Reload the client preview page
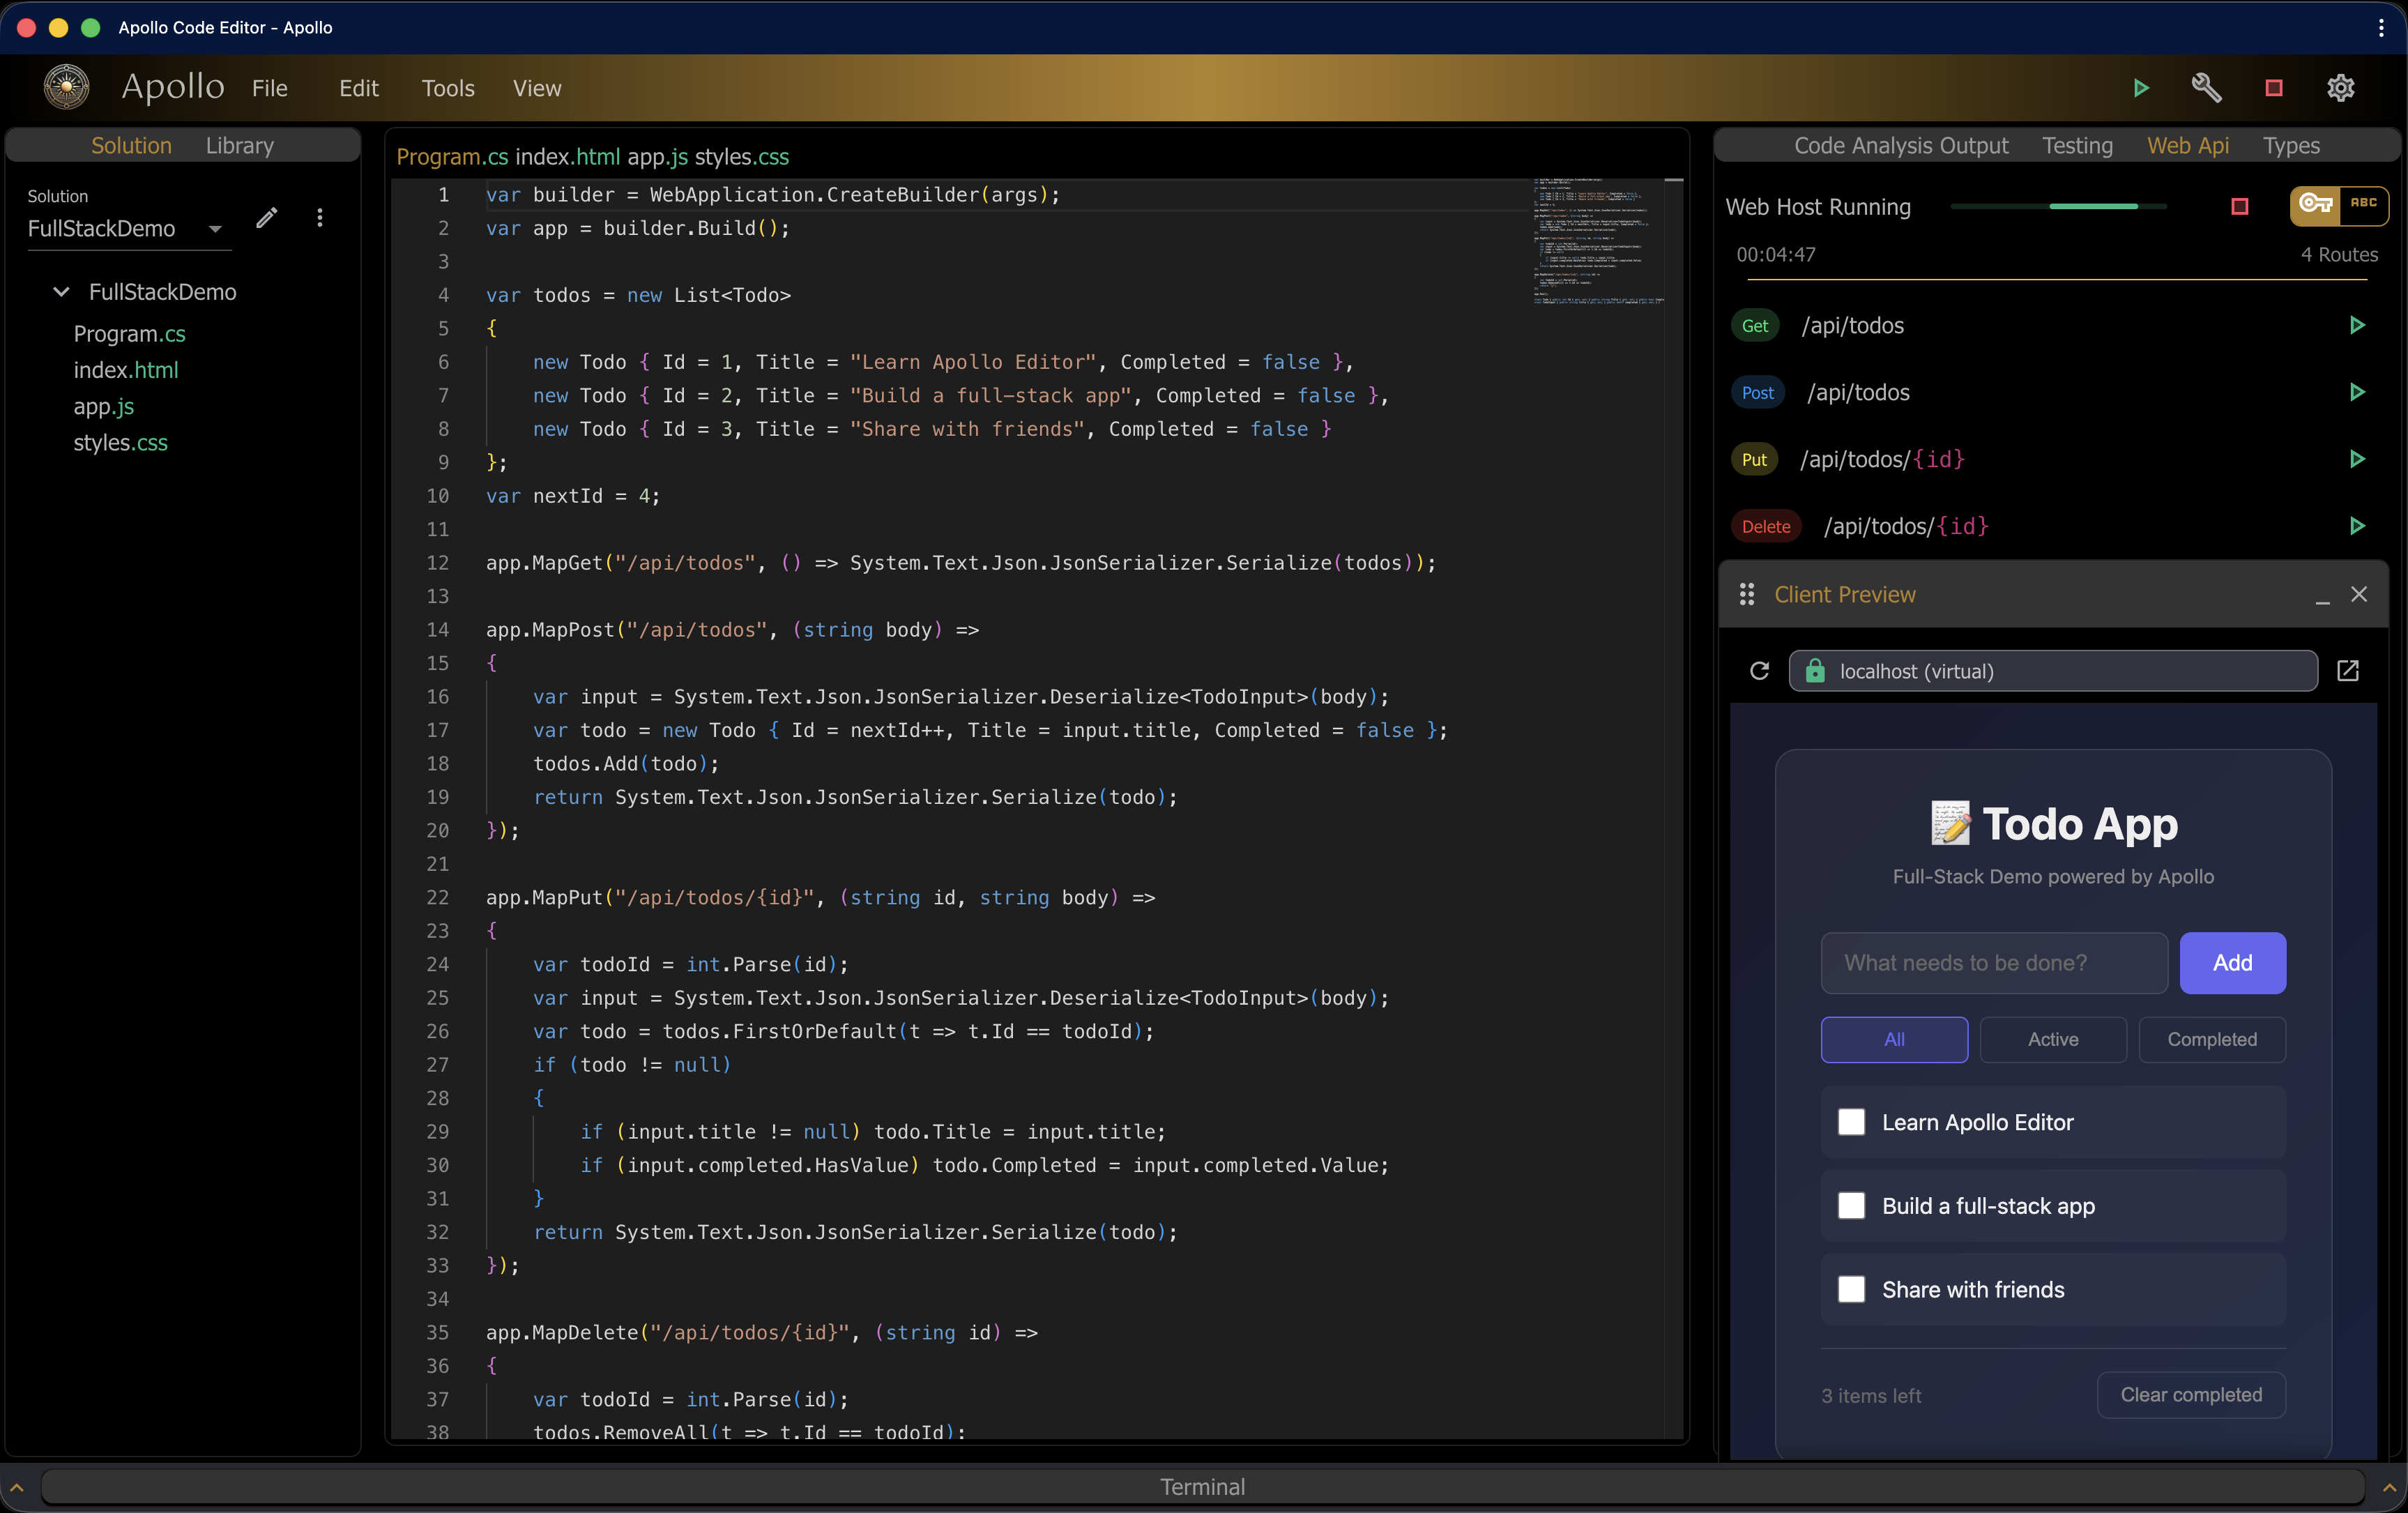This screenshot has width=2408, height=1513. (1760, 671)
